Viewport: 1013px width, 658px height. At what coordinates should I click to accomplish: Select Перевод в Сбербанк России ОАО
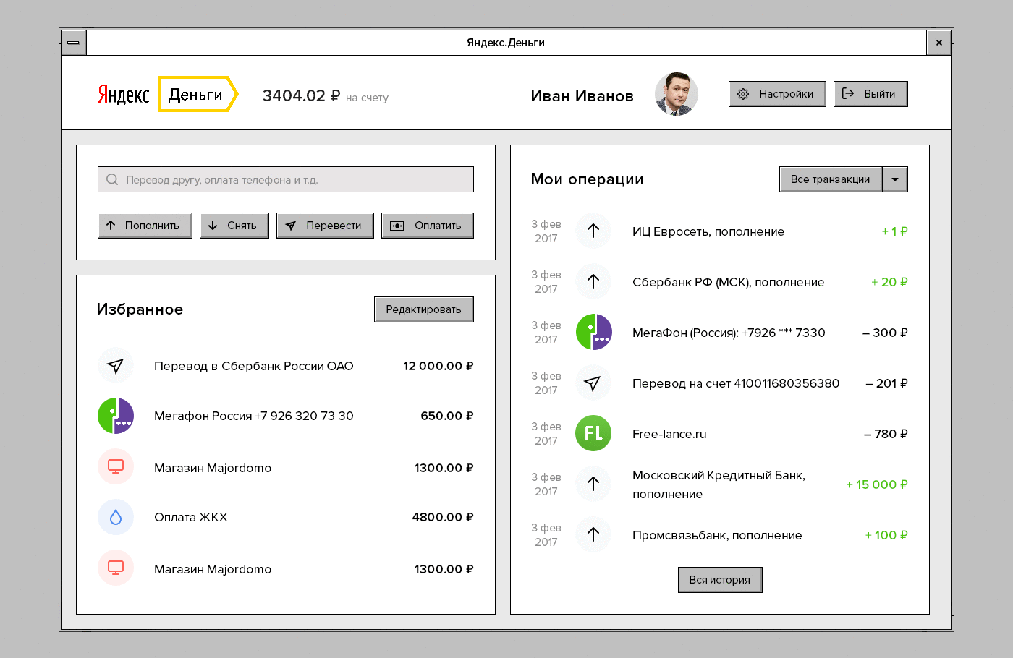click(254, 366)
